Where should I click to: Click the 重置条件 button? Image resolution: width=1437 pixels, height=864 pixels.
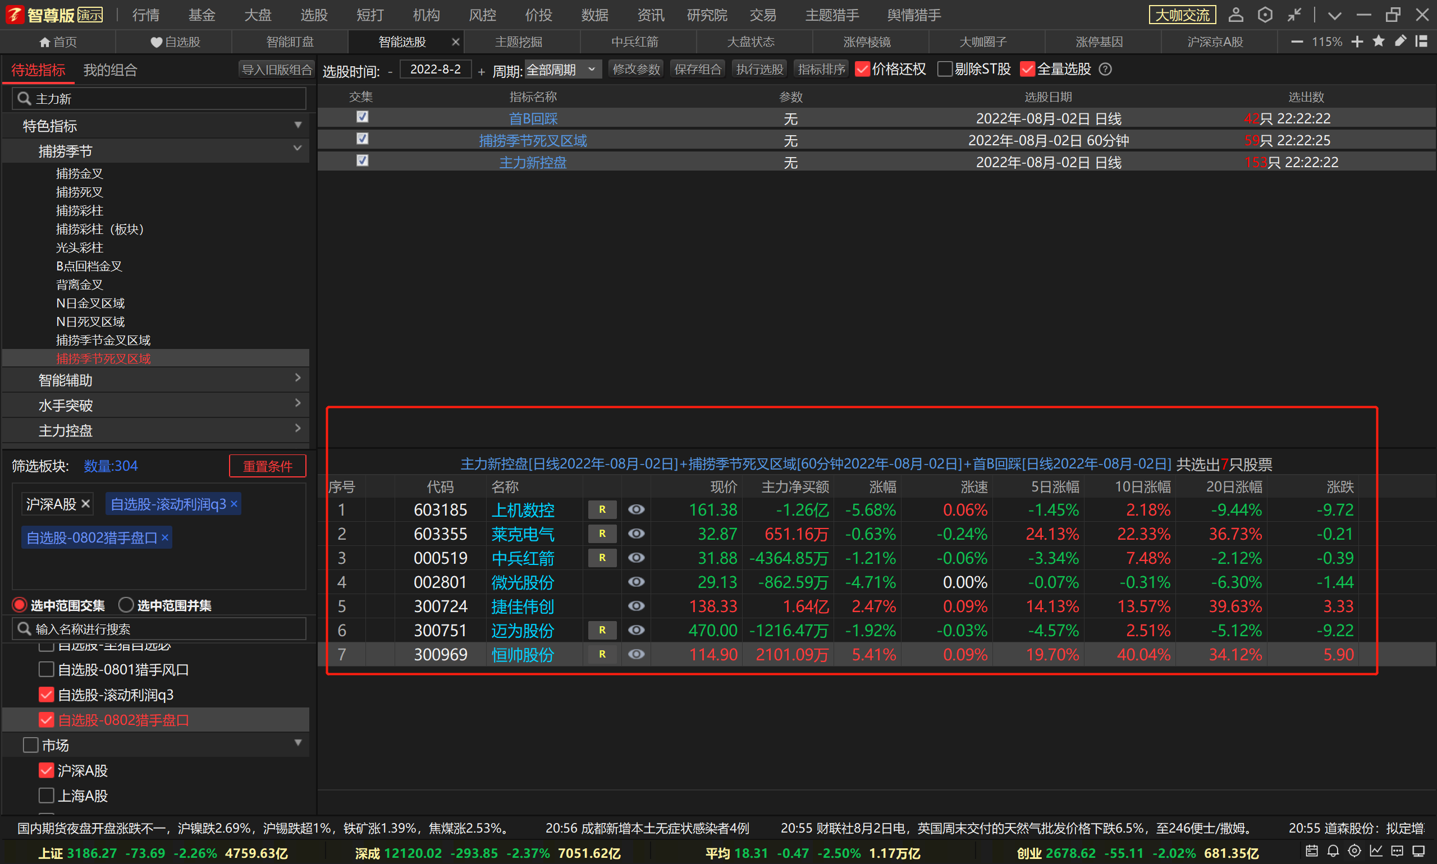coord(267,466)
